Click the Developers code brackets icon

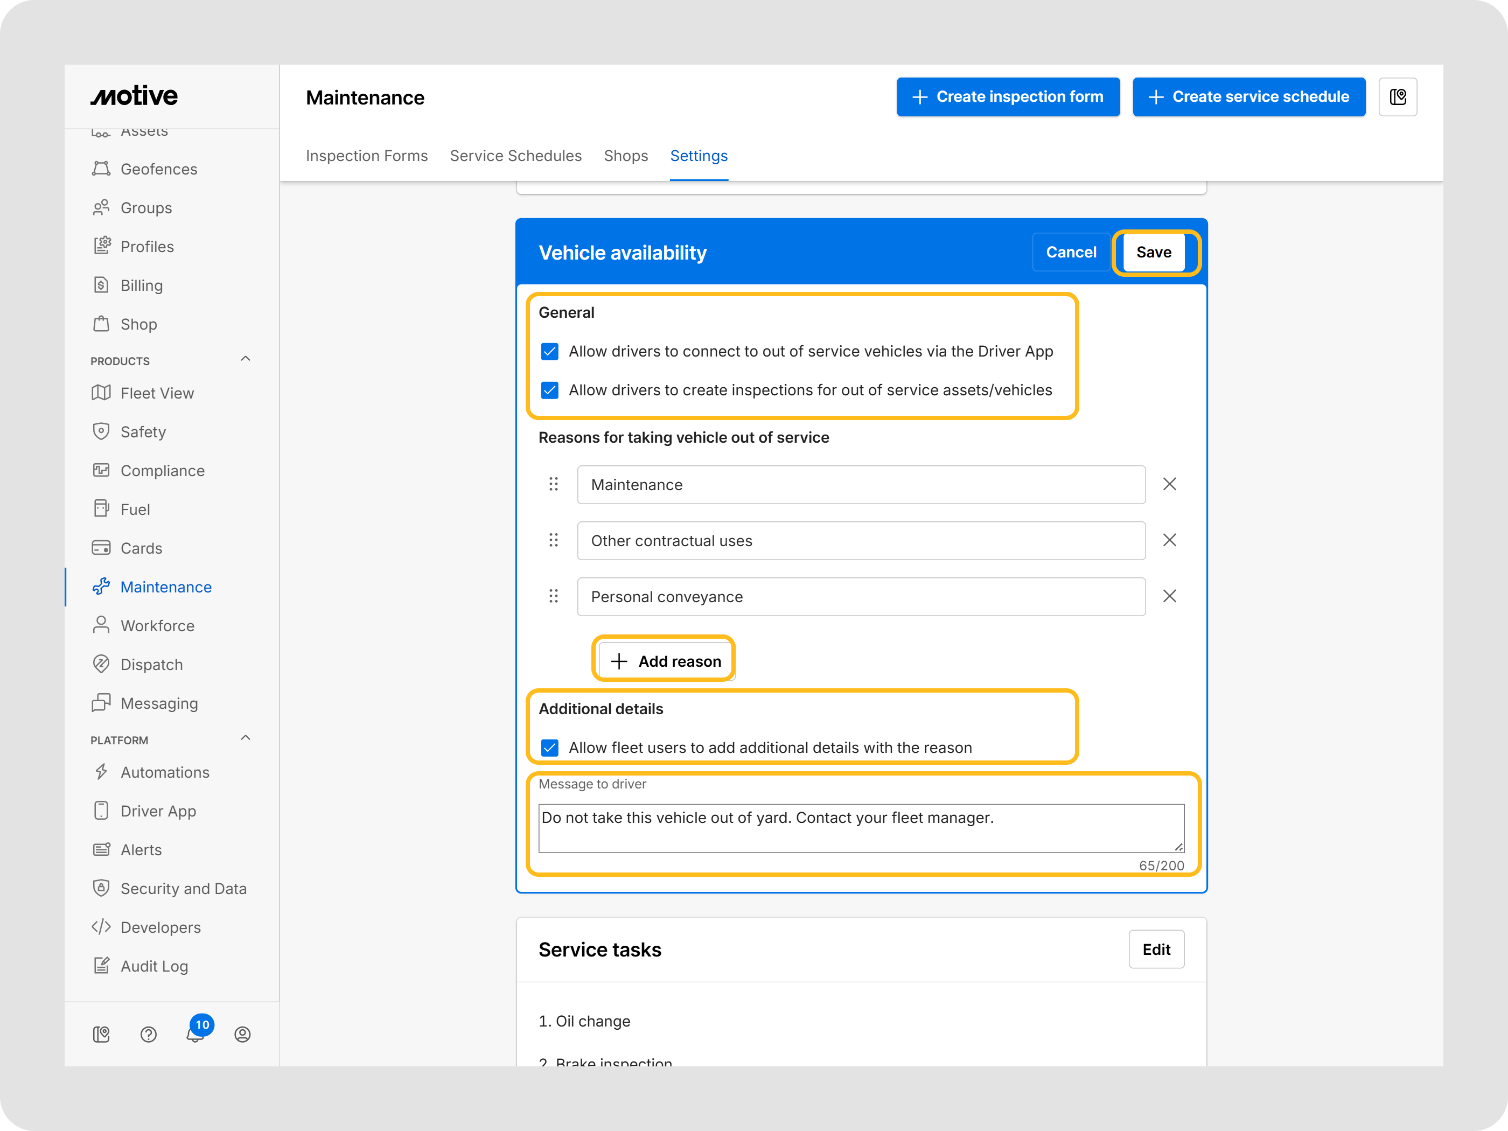(x=101, y=927)
